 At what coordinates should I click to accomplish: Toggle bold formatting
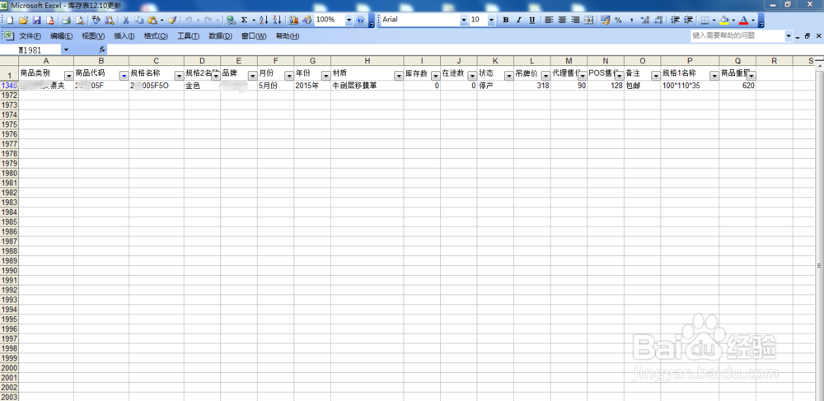click(x=506, y=20)
